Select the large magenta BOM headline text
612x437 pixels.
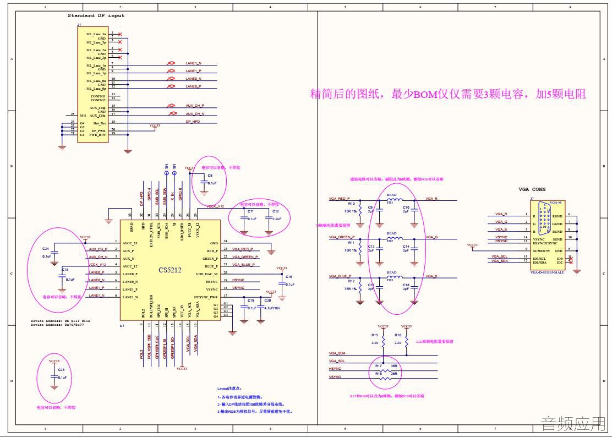(448, 94)
